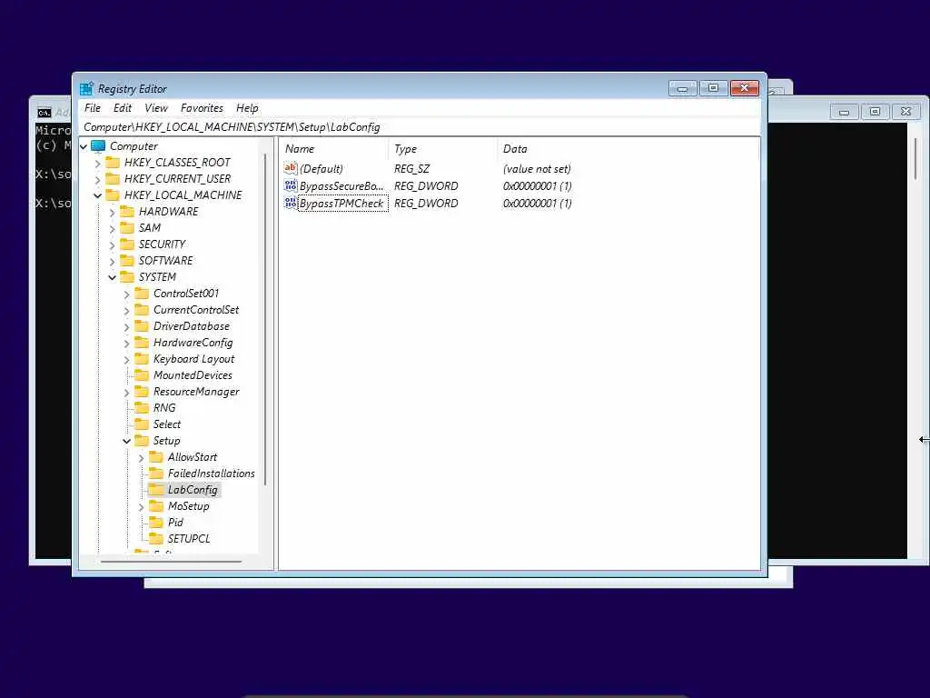Image resolution: width=930 pixels, height=698 pixels.
Task: Select the MoSetup key
Action: tap(188, 506)
